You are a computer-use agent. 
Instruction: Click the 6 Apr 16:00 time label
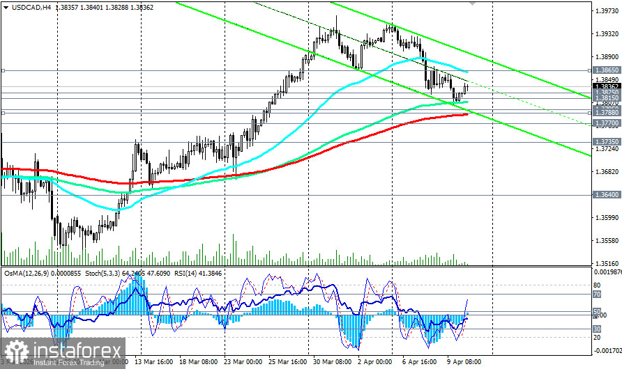[419, 362]
